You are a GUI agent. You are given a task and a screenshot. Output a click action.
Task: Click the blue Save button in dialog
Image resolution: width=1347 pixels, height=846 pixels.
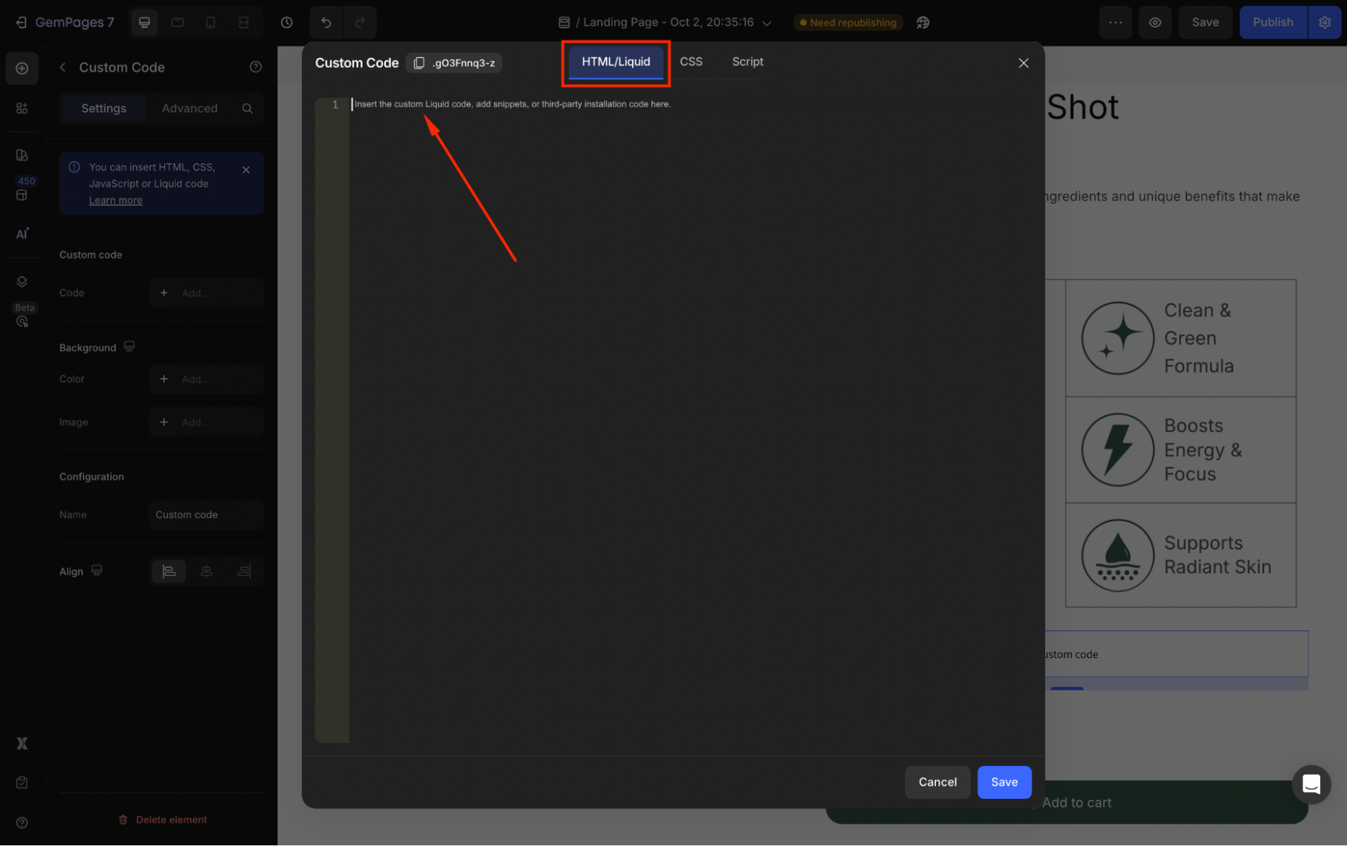1004,782
